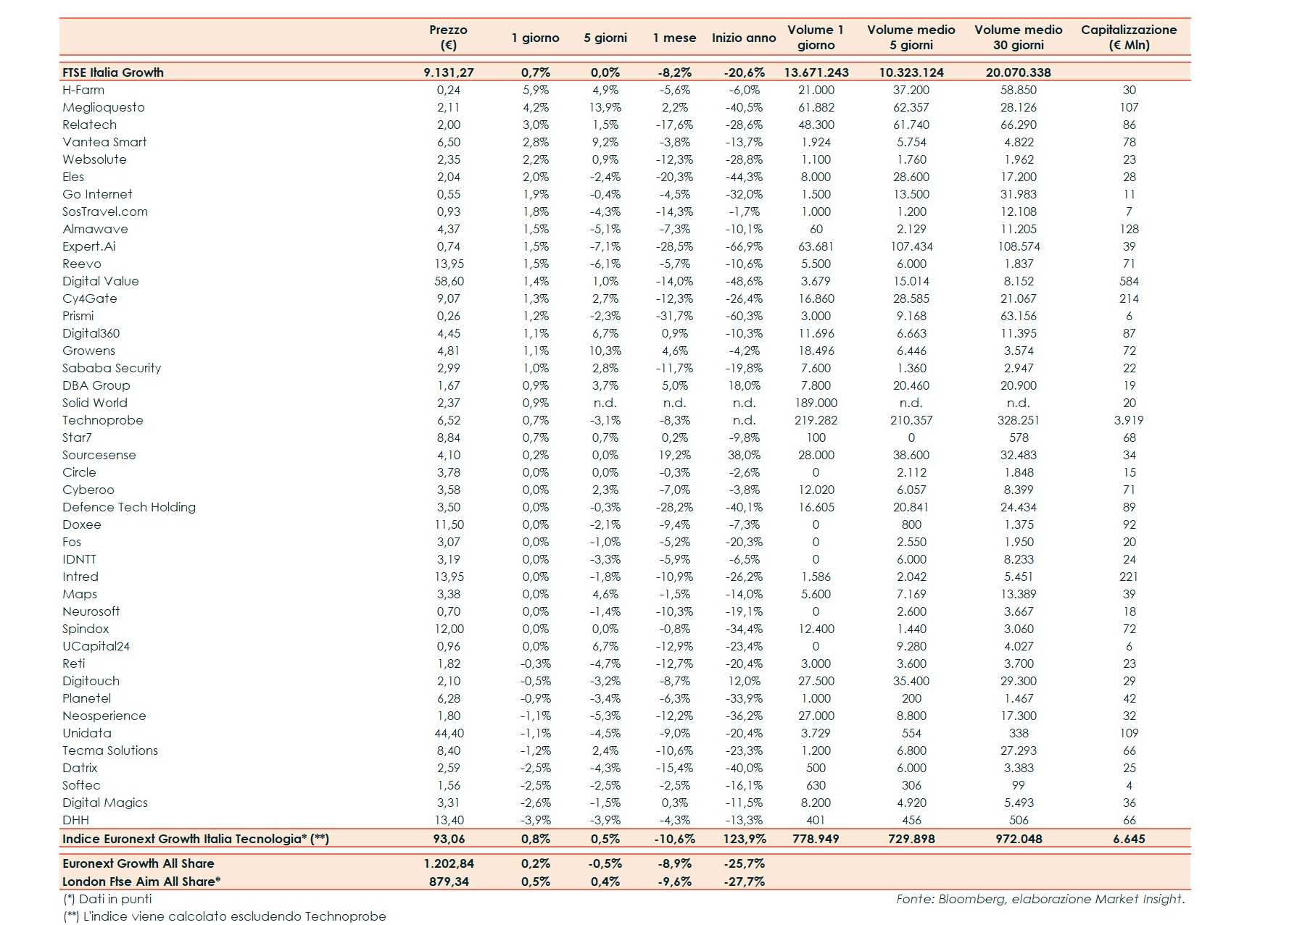1289x925 pixels.
Task: Click the "IDNTT" row name
Action: [79, 559]
